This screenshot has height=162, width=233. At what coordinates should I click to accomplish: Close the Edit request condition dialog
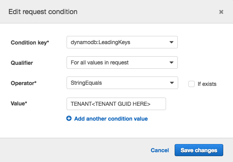point(221,12)
